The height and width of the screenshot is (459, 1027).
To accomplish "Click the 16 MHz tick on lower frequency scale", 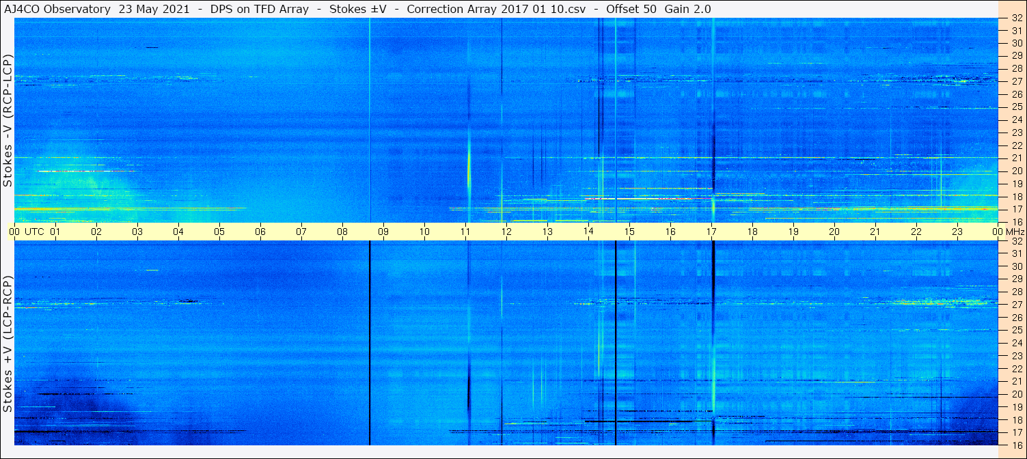I will 1016,445.
